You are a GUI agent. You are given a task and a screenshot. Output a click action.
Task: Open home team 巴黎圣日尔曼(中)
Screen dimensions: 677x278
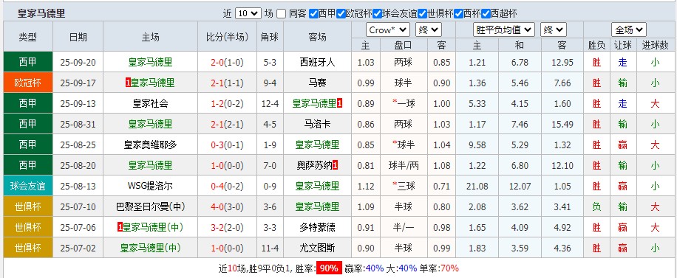(x=150, y=207)
